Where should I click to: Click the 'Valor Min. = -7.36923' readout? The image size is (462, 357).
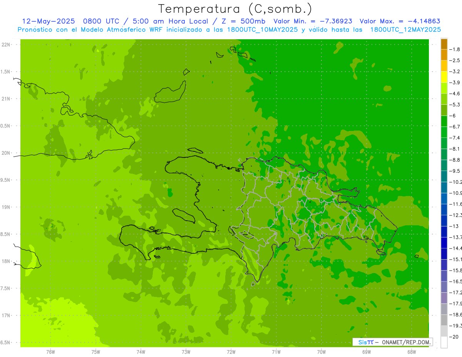pos(312,21)
